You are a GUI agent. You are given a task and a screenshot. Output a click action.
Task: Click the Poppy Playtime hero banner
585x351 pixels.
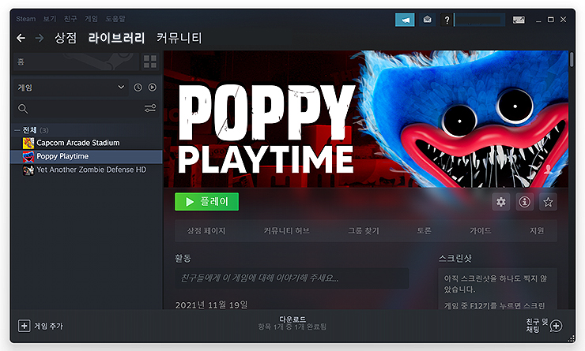point(366,119)
